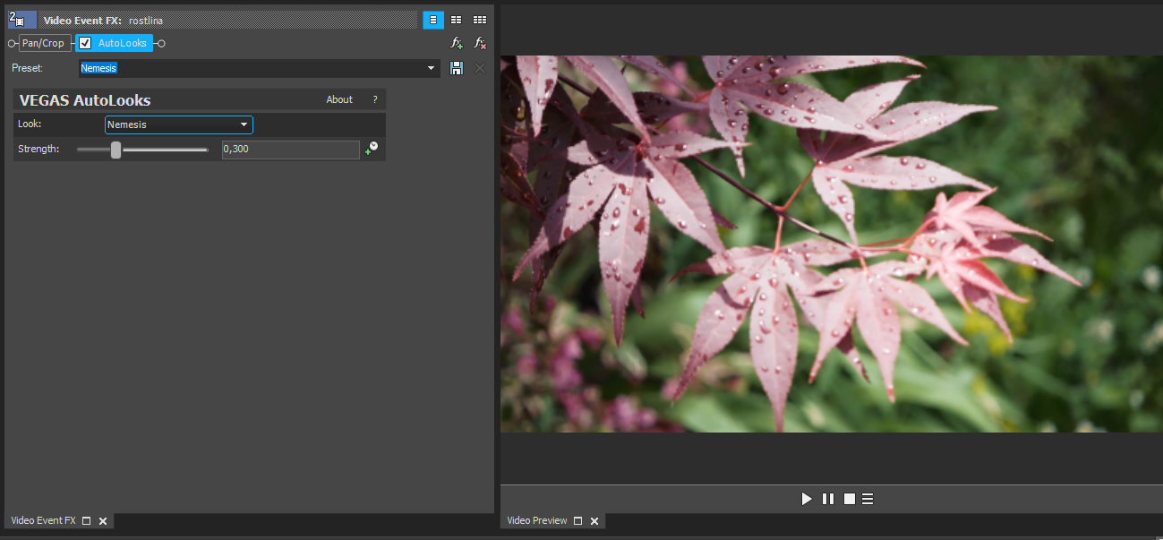Expand the Preset dropdown list
The width and height of the screenshot is (1163, 540).
431,68
